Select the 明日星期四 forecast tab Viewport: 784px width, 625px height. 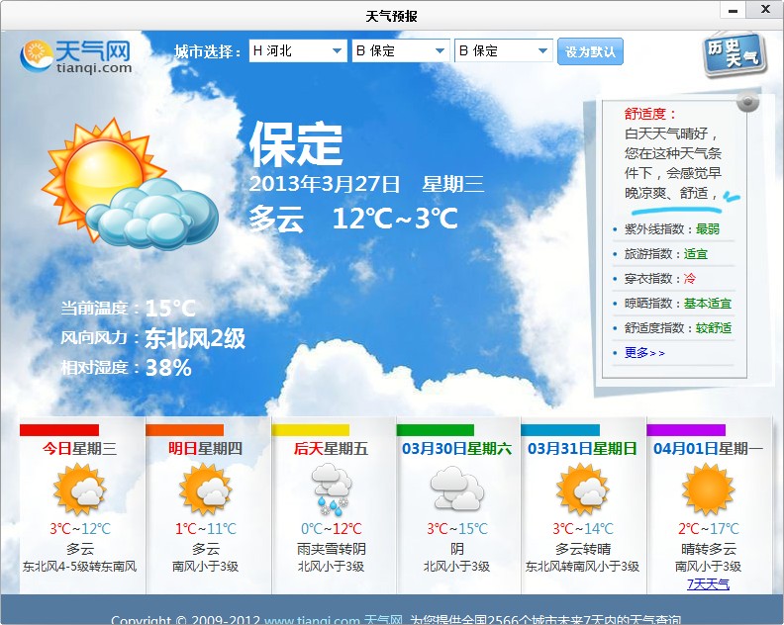click(205, 449)
